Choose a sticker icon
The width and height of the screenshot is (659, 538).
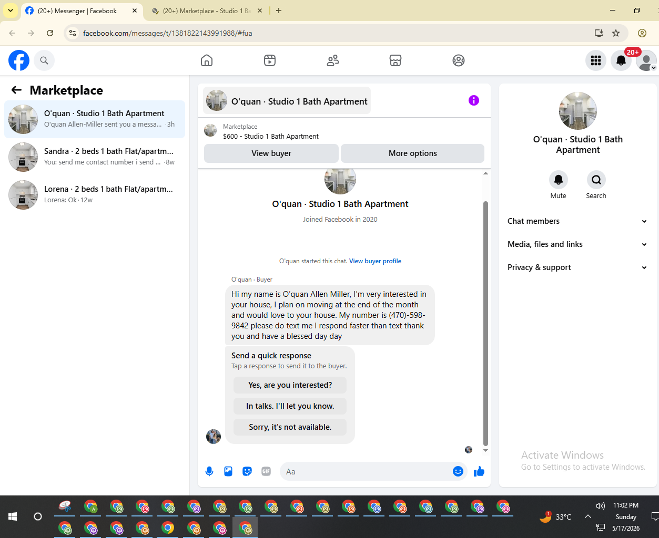coord(247,471)
